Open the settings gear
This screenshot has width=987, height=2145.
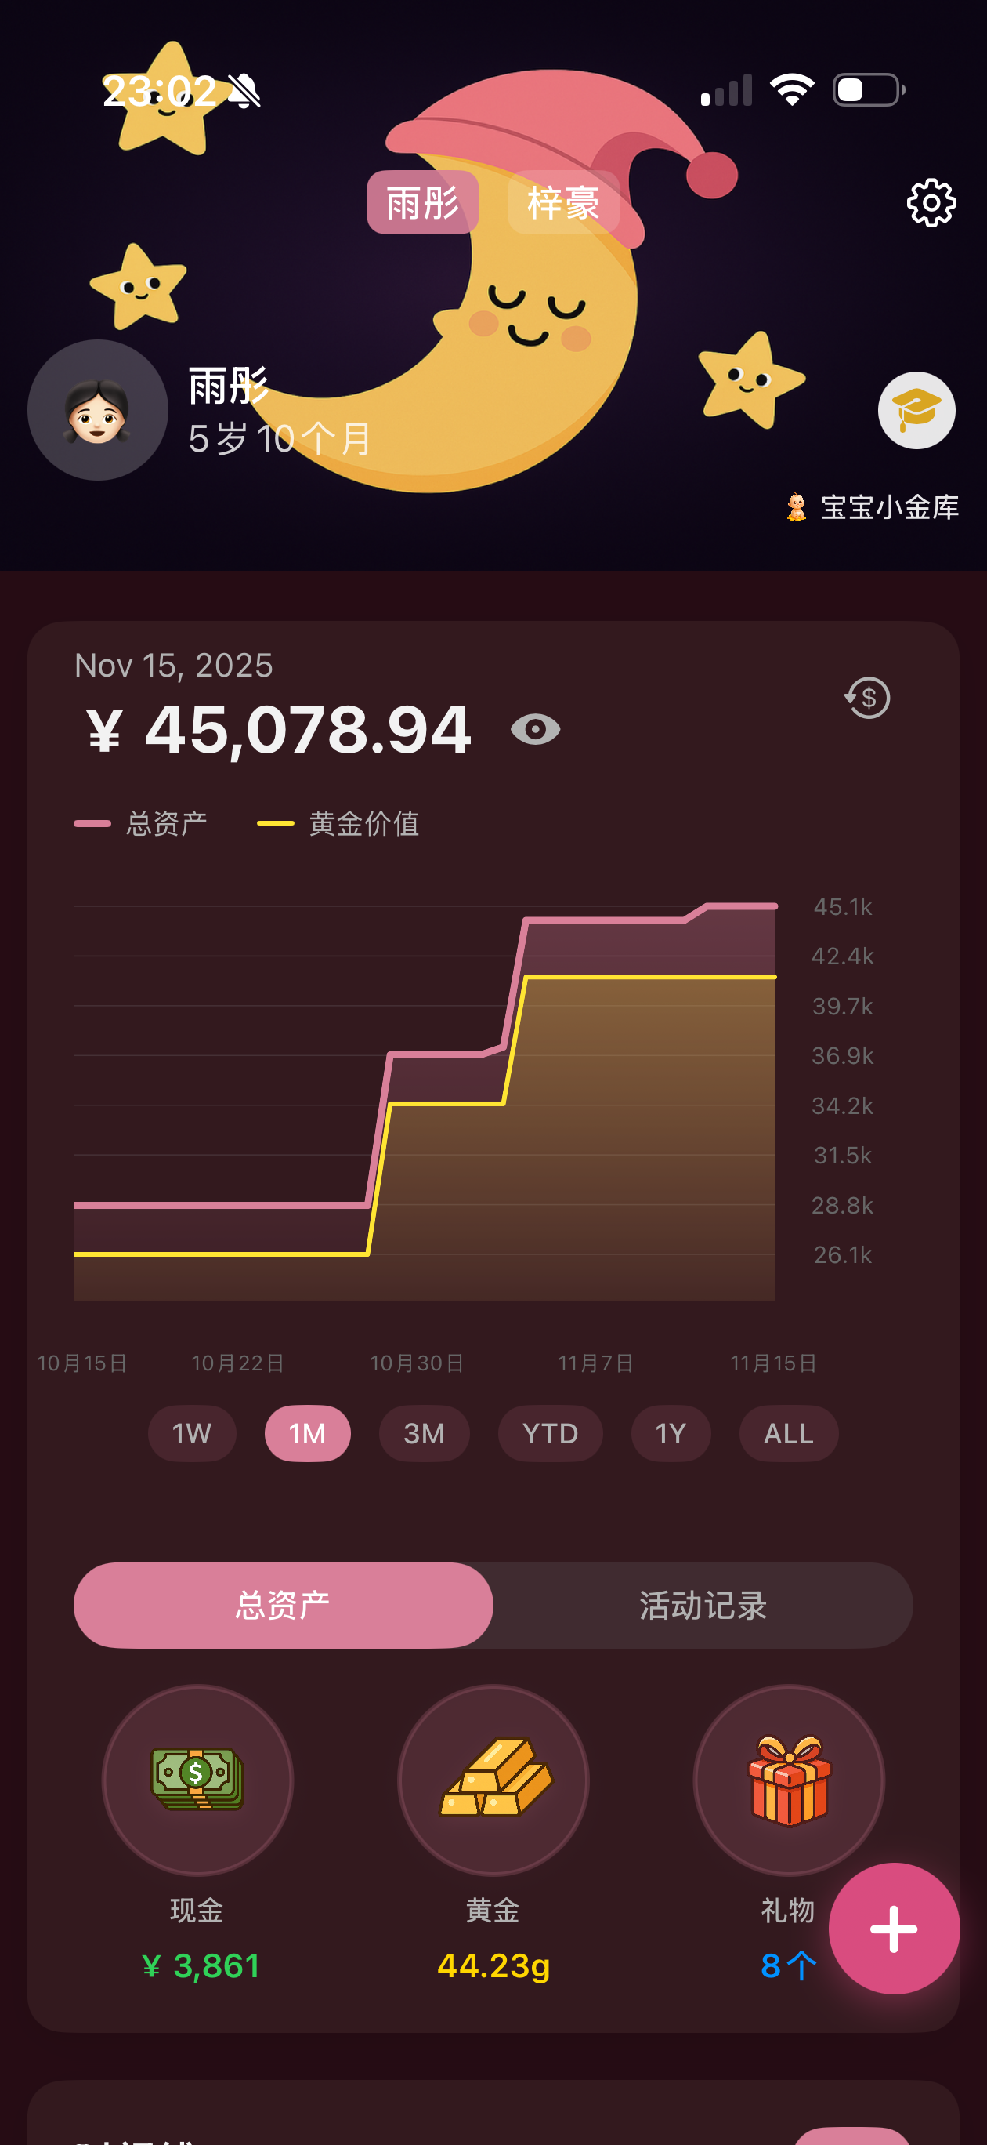931,201
